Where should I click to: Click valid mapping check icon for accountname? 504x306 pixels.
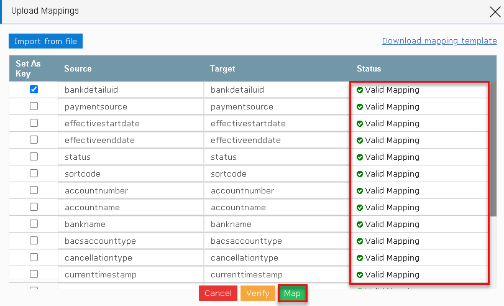tap(360, 208)
